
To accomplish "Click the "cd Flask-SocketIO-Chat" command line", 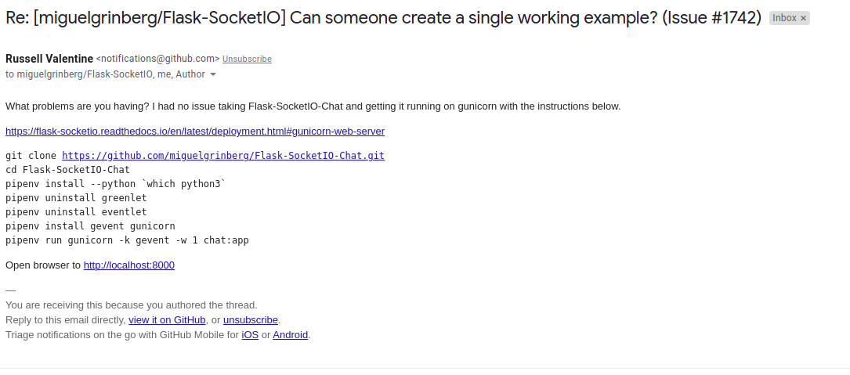I will [x=67, y=170].
